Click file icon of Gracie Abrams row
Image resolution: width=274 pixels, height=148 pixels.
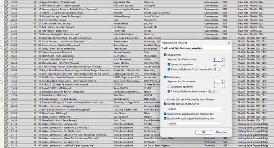7,42
